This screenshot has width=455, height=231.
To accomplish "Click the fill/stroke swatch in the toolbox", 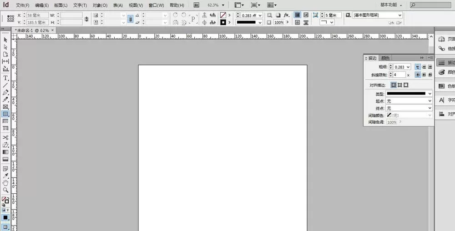I will tap(5, 200).
